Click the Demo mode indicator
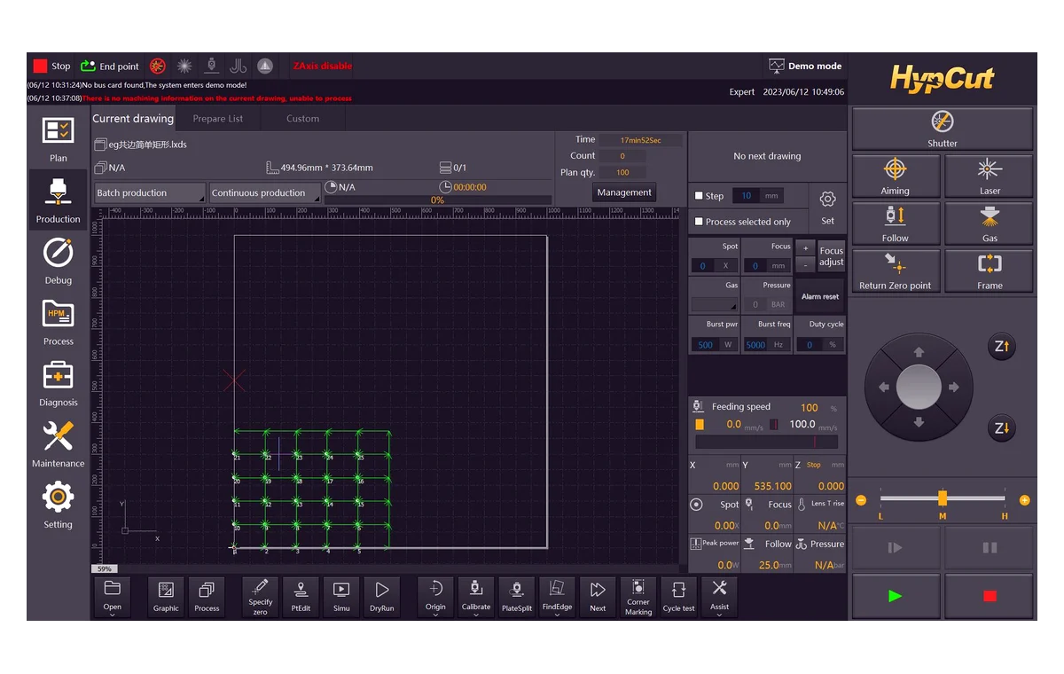This screenshot has height=674, width=1064. (x=805, y=66)
